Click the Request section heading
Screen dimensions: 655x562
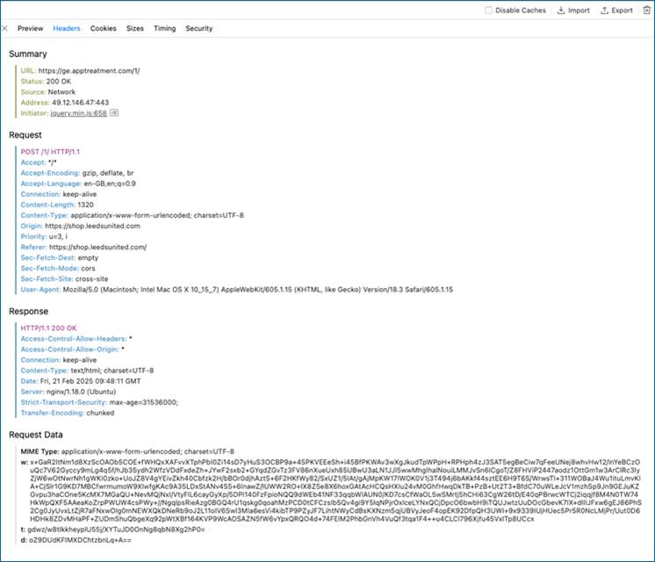pyautogui.click(x=25, y=135)
